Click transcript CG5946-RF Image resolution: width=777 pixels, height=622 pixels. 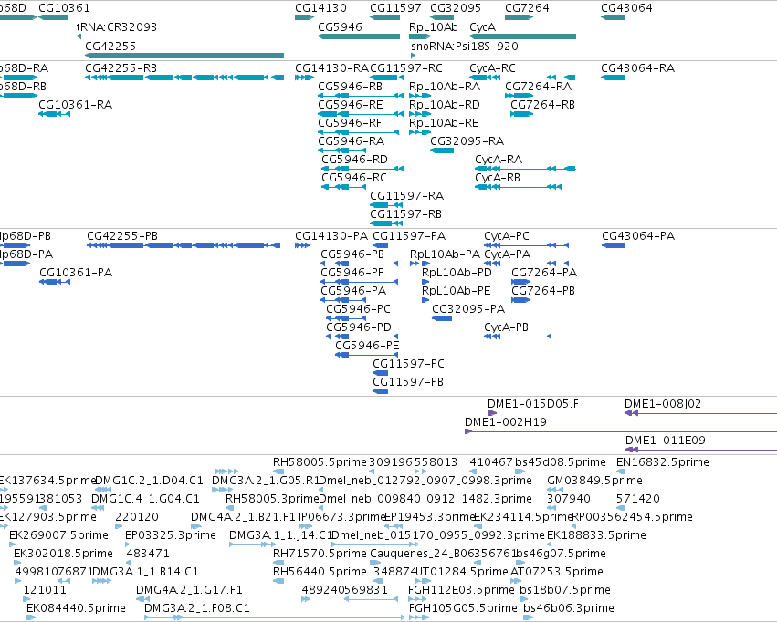click(350, 123)
